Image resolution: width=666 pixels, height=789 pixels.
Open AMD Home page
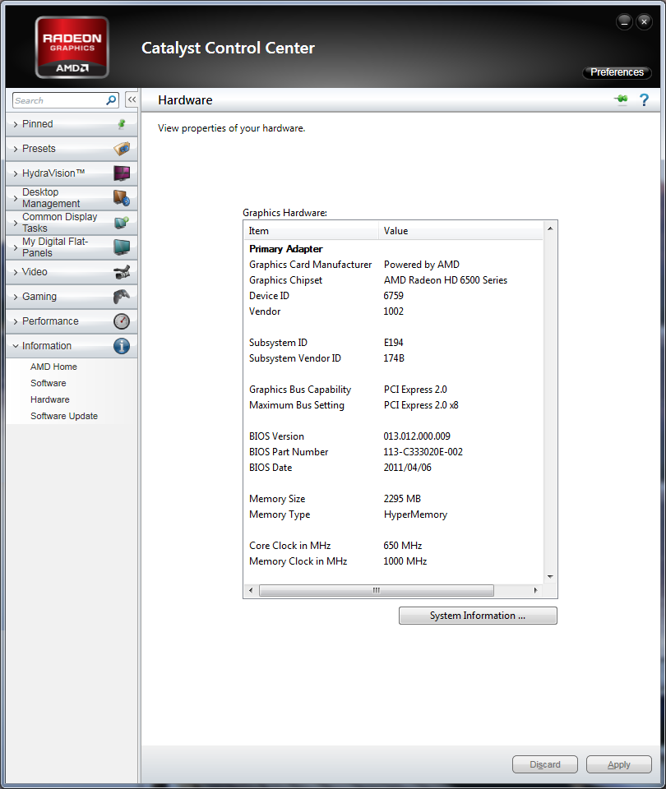coord(53,367)
